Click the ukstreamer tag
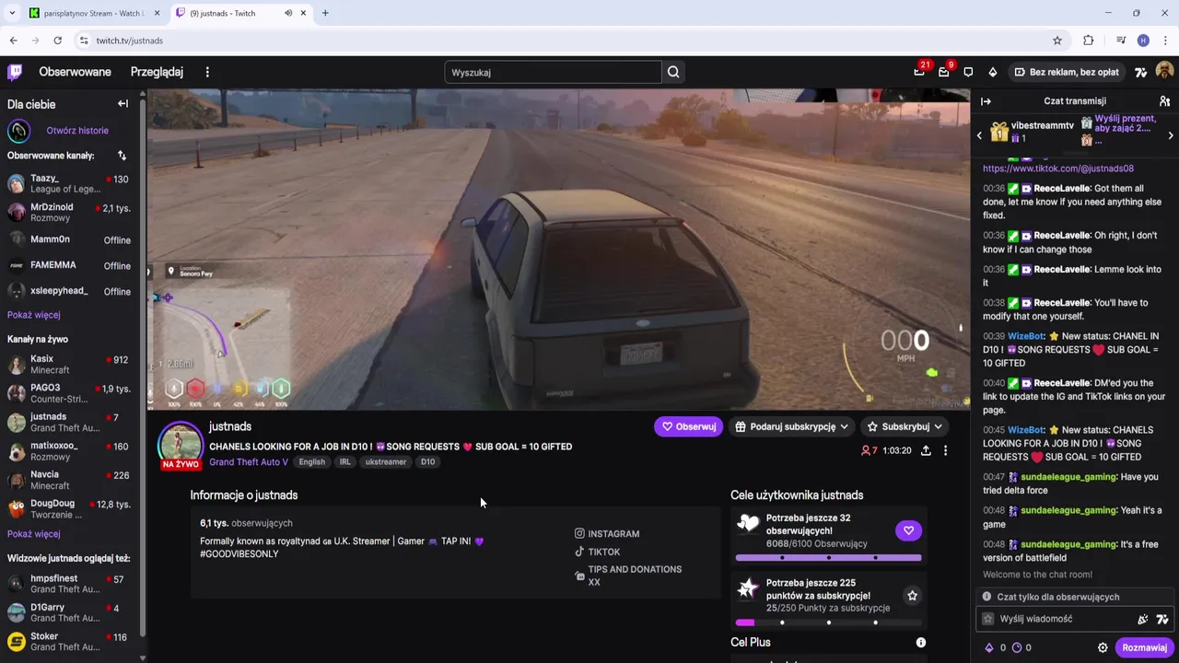 385,462
